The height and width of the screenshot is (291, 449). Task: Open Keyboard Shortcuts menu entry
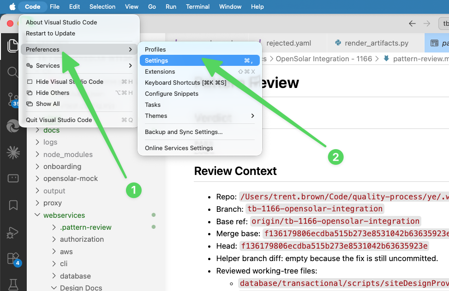coord(200,82)
